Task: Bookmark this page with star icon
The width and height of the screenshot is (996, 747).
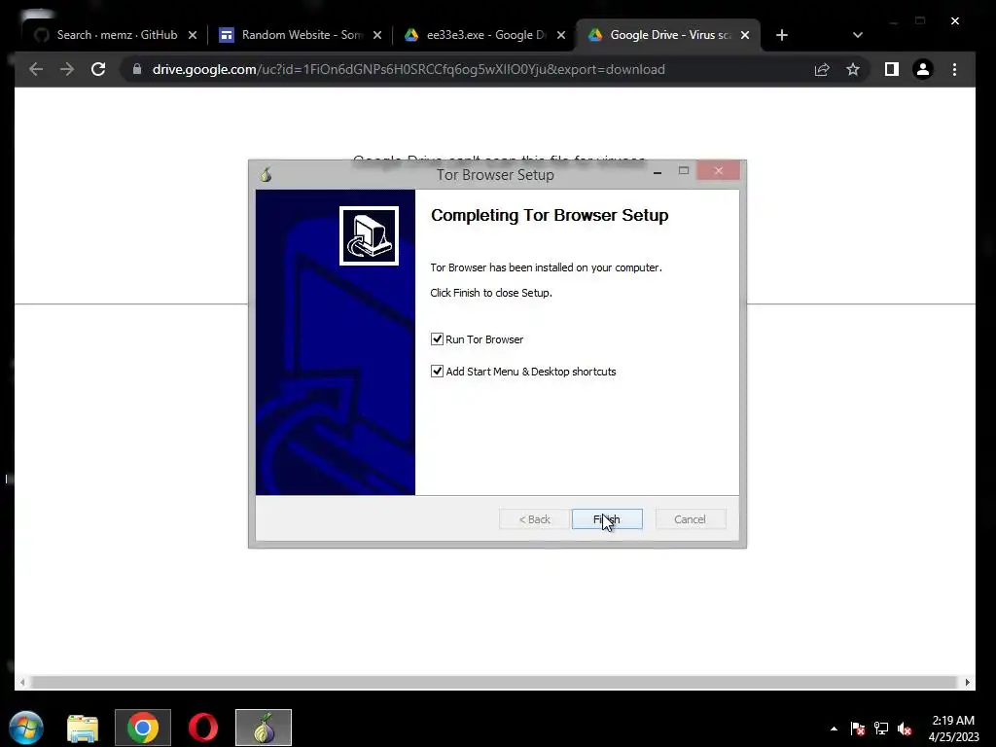Action: (853, 69)
